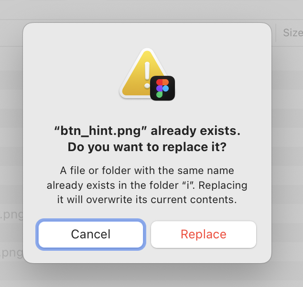
Task: Click the green dot of the Figma logo
Action: click(160, 94)
